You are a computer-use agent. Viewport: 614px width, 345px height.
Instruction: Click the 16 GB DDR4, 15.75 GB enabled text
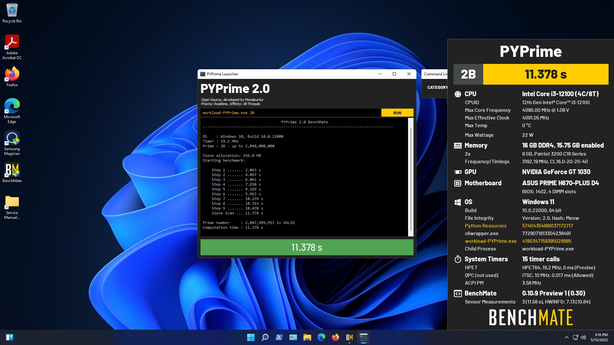click(x=563, y=145)
